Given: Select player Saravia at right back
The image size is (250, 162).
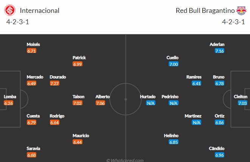Looking at the screenshot, I should tap(33, 149).
